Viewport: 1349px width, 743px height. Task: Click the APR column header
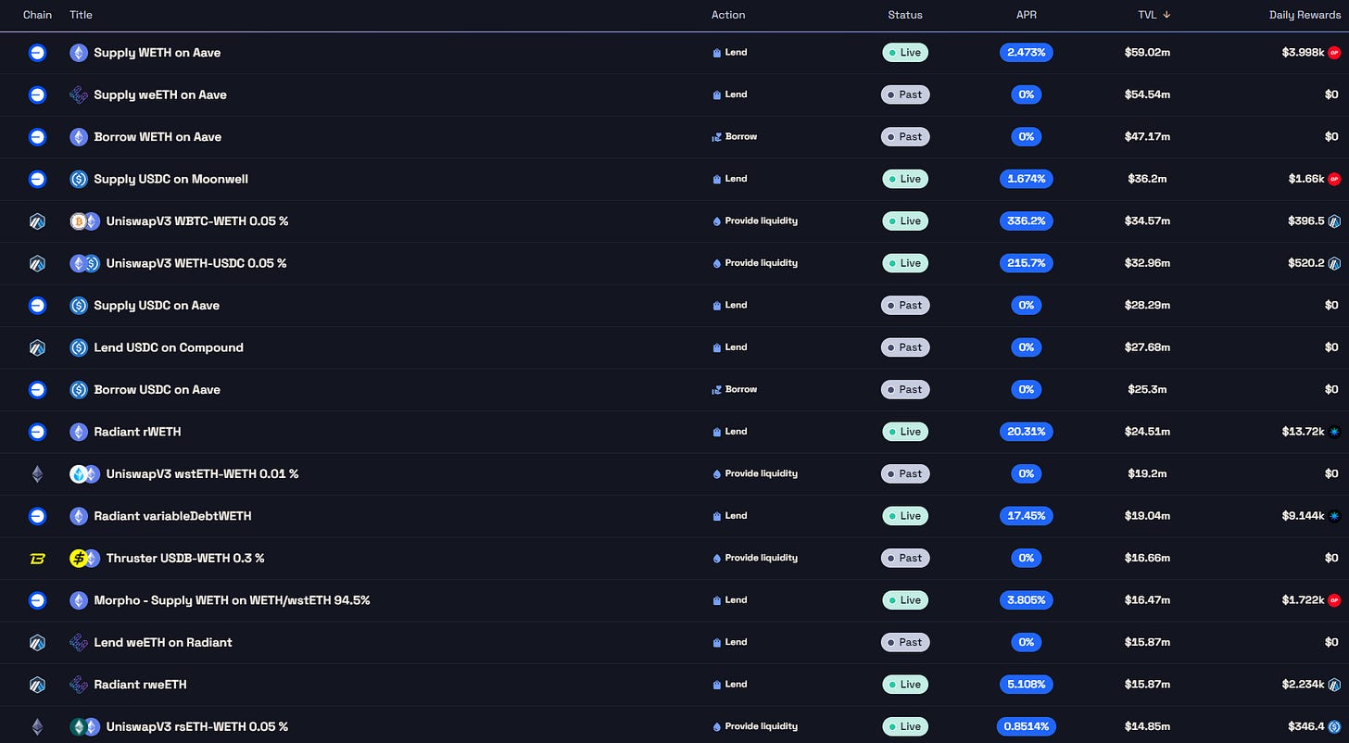[1027, 15]
